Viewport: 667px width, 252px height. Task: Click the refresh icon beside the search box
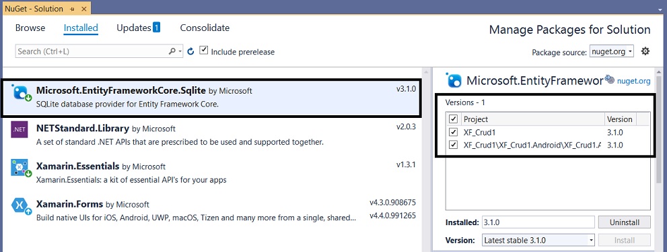point(190,51)
